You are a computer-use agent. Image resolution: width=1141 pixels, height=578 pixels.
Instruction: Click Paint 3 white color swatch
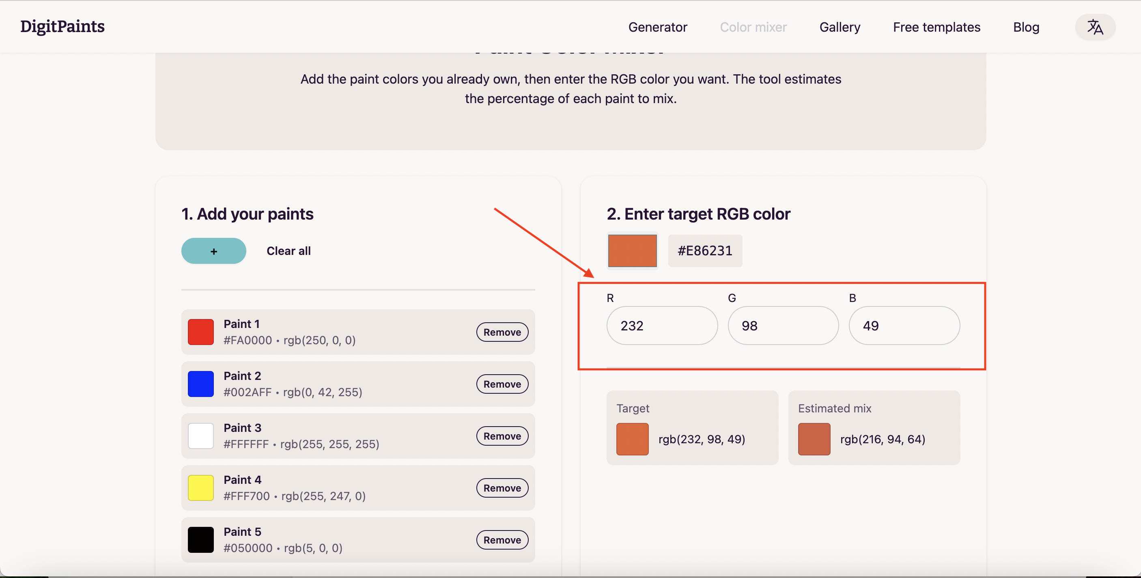pos(201,435)
